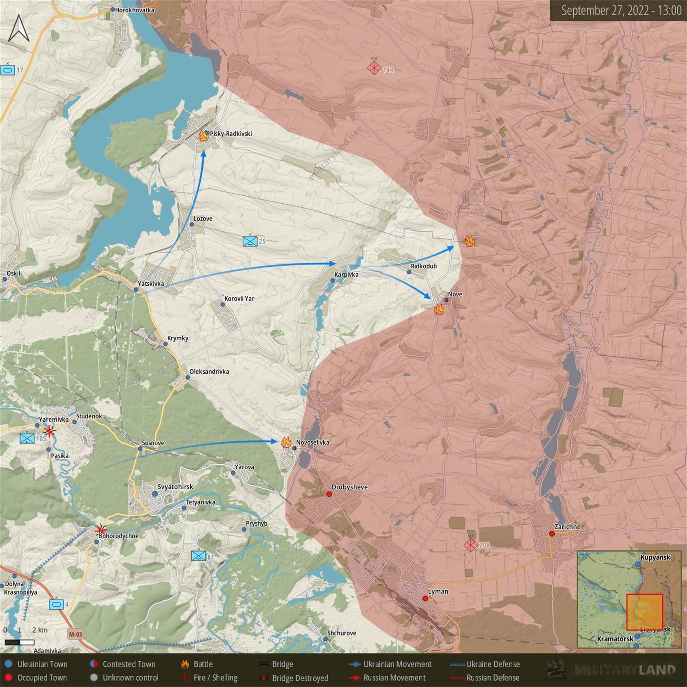Click the Russian 208 unit marker

(x=470, y=545)
